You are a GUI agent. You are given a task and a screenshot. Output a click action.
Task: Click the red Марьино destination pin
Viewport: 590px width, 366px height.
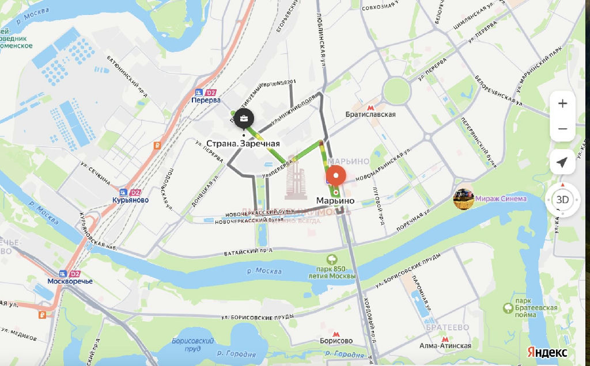[x=336, y=176]
